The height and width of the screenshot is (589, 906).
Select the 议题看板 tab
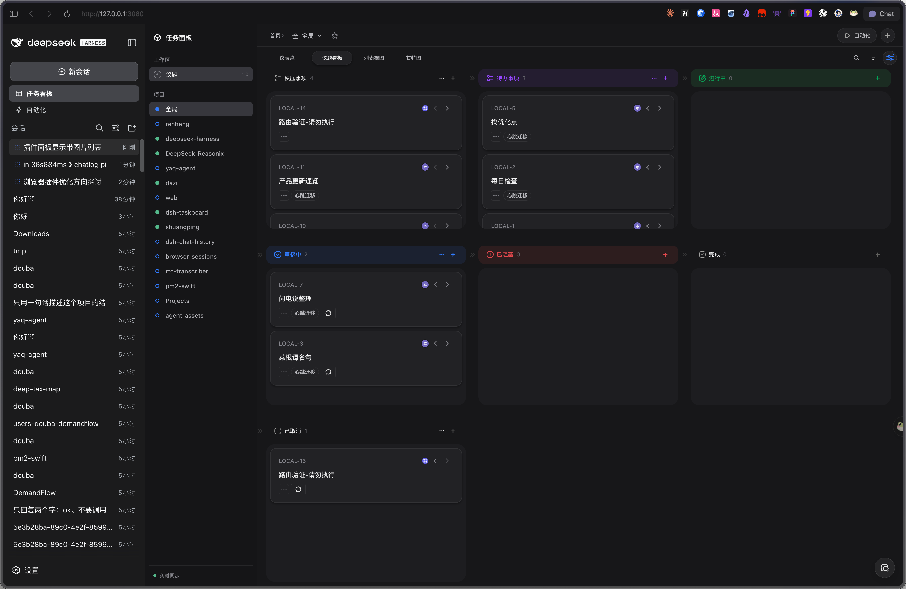coord(332,58)
